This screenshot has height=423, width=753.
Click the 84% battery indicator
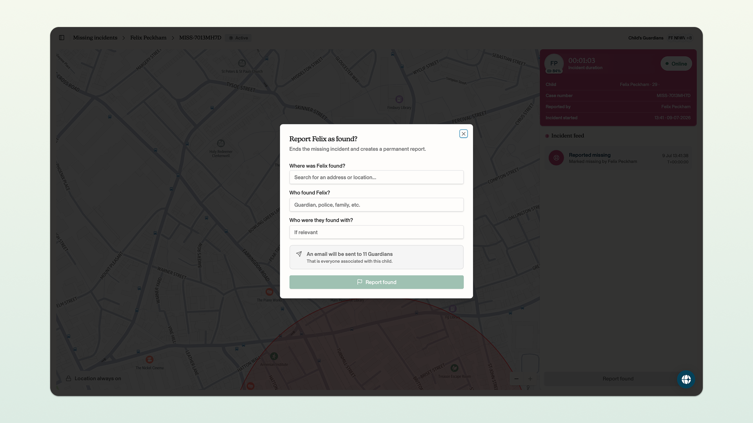[554, 71]
